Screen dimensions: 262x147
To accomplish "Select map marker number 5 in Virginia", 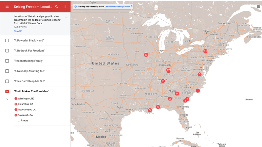I will (199, 74).
